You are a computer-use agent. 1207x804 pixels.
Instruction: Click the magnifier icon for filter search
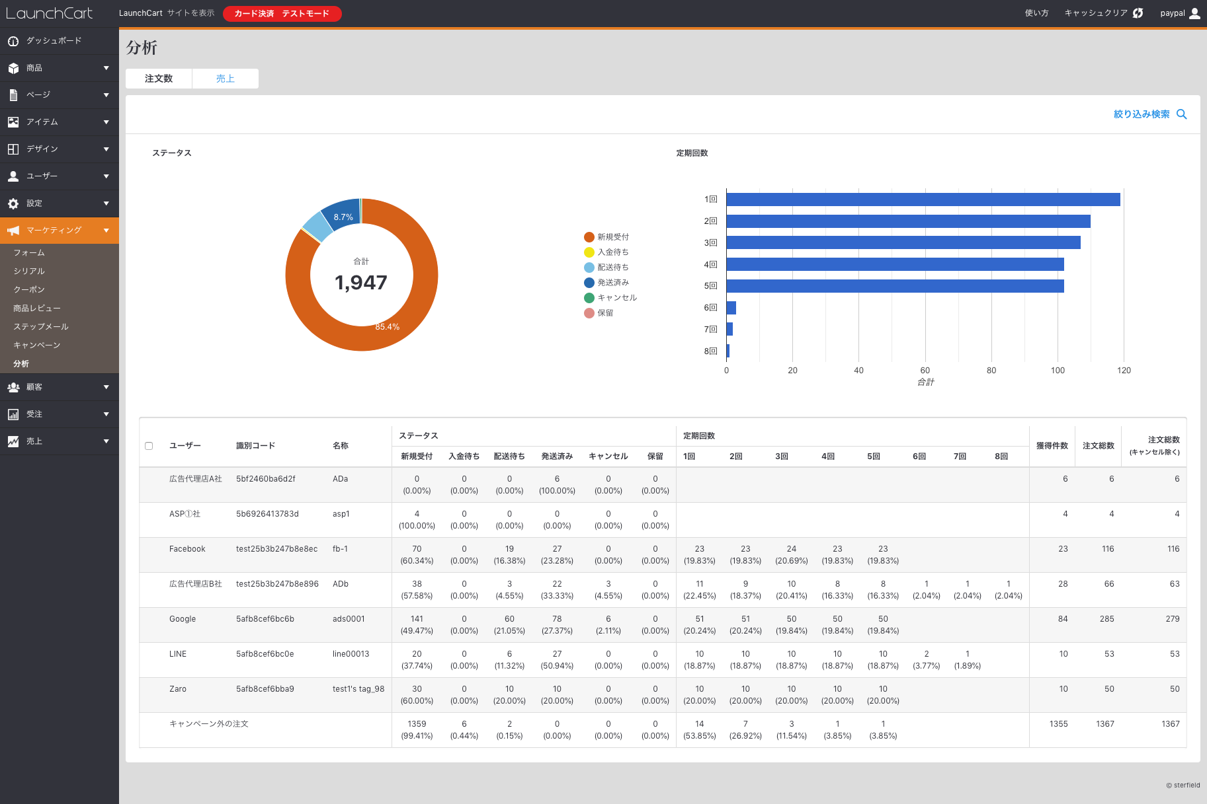[1182, 114]
